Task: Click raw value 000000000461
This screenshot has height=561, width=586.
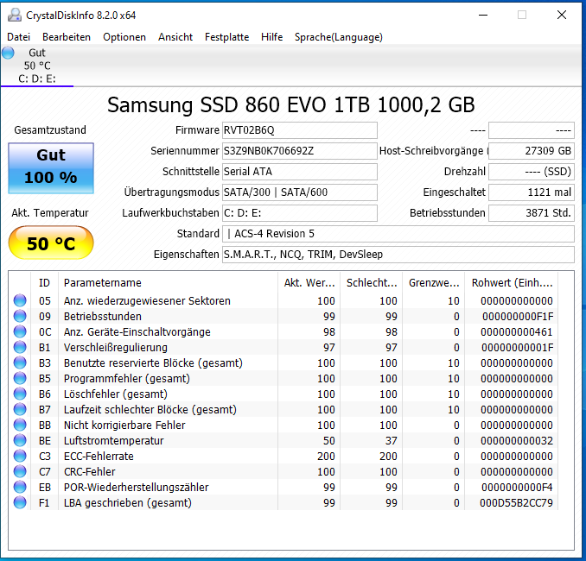Action: (x=517, y=331)
